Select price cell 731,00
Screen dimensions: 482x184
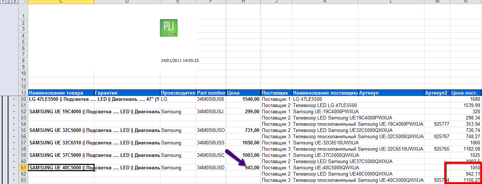click(243, 130)
